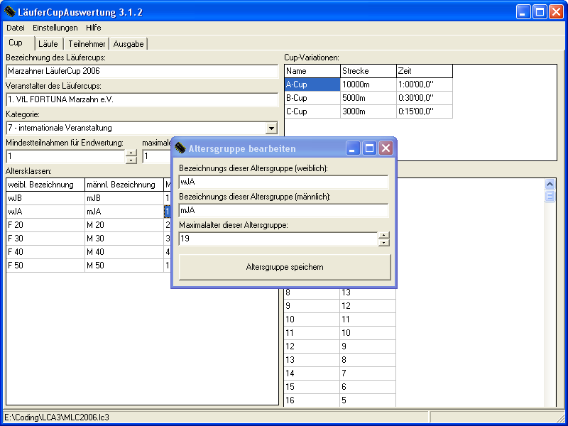
Task: Open the Einstellungen menu
Action: click(55, 28)
